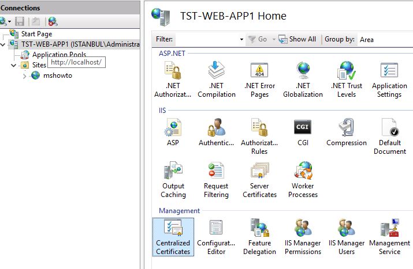Click the Save toolbar icon in Connections
The height and width of the screenshot is (269, 413).
pyautogui.click(x=20, y=21)
